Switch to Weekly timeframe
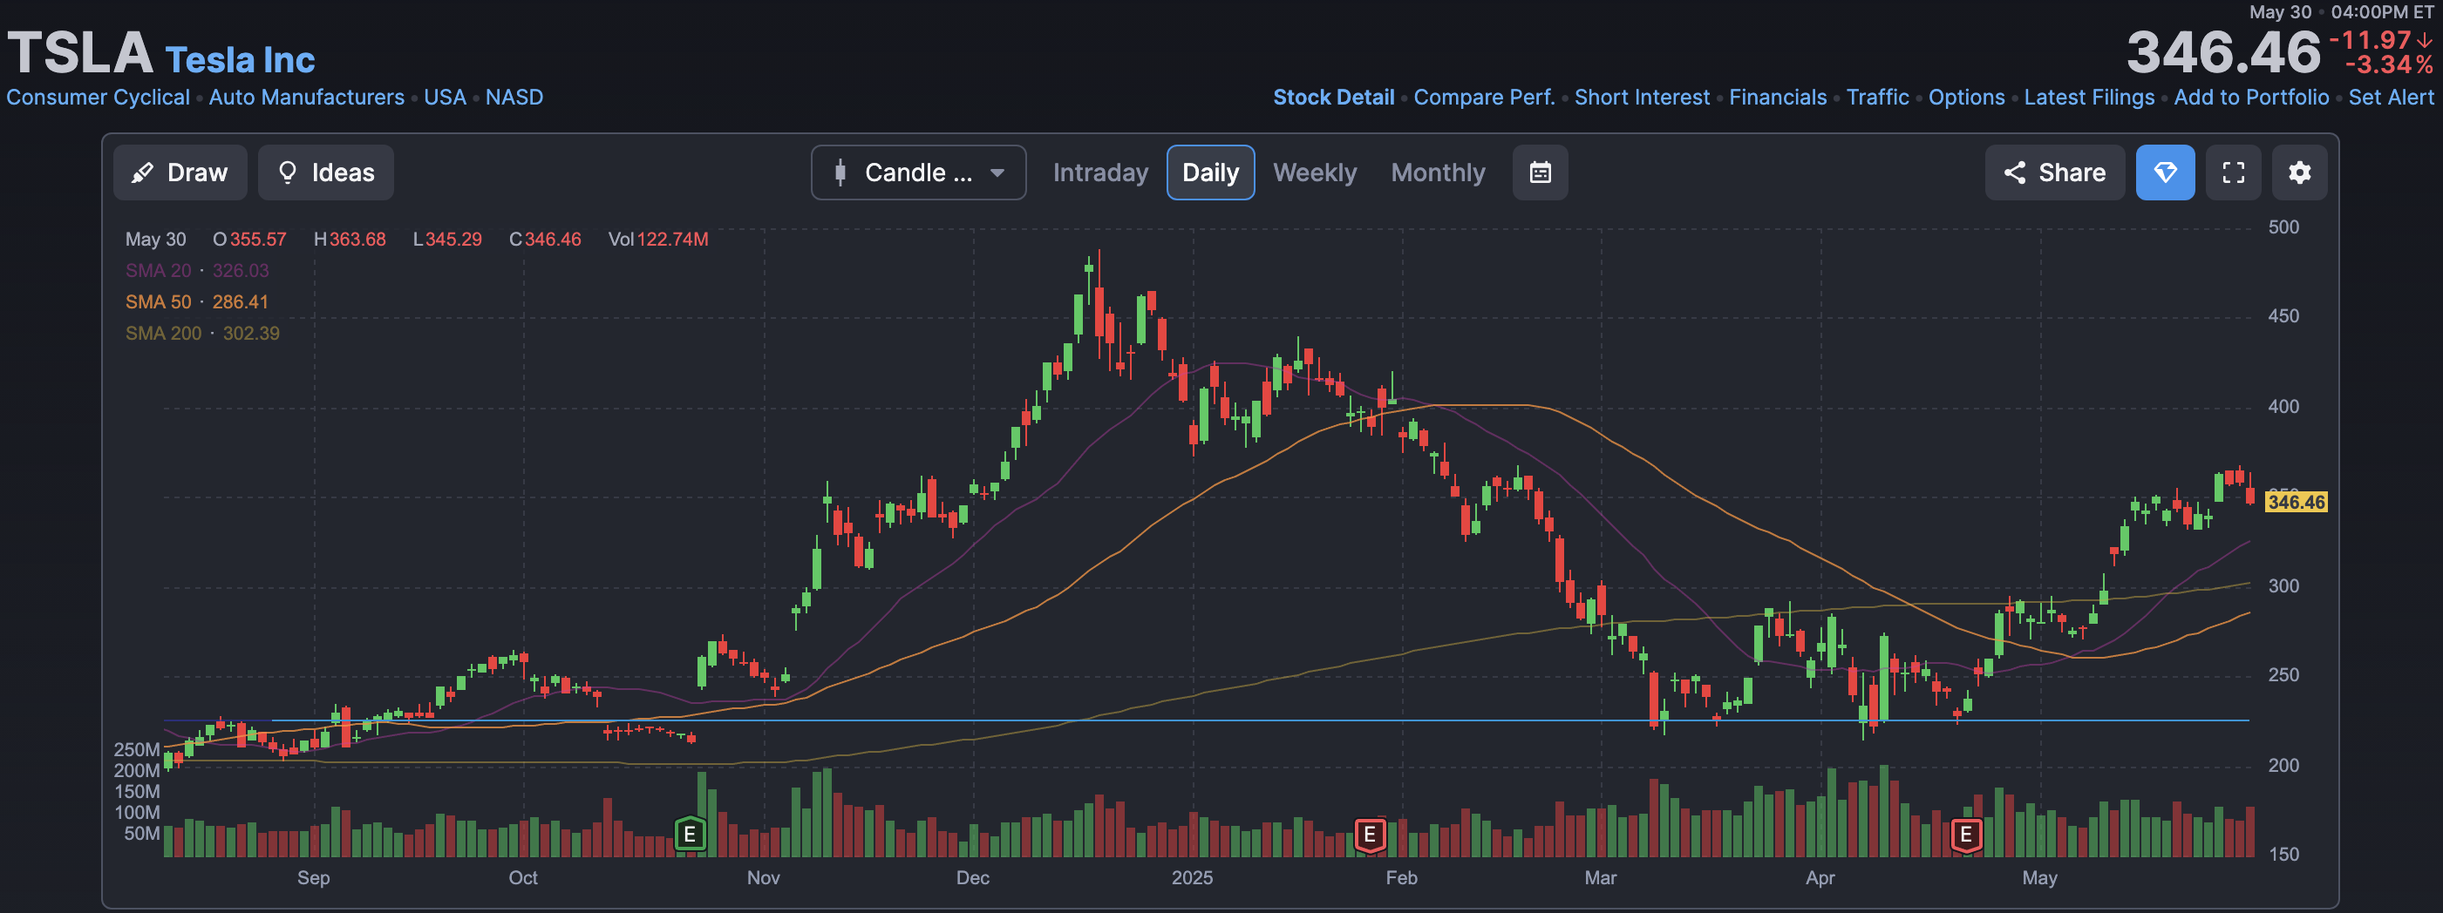 tap(1315, 172)
